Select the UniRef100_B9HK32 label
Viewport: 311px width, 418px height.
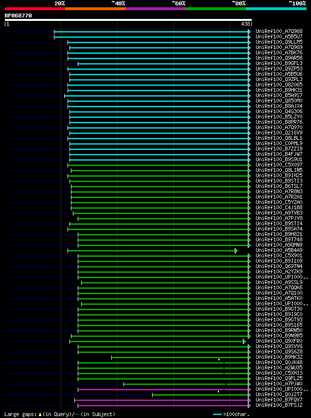[279, 357]
